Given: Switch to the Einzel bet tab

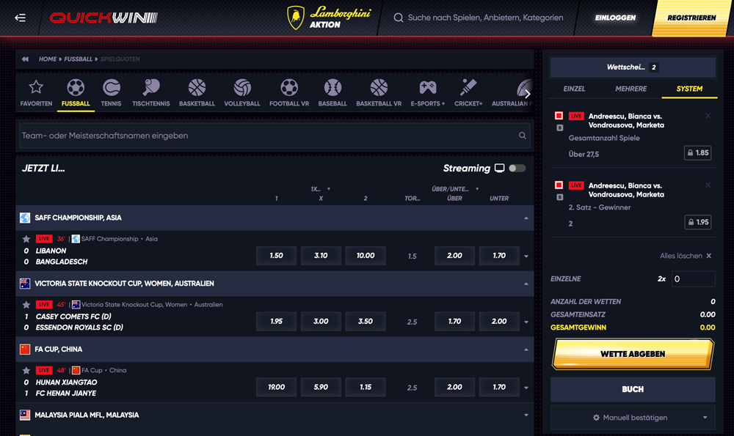Looking at the screenshot, I should pos(574,89).
